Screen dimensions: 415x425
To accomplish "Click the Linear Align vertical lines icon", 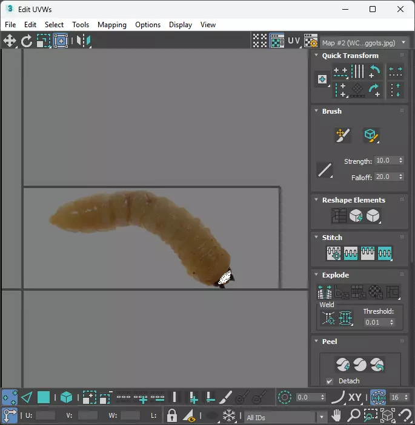I will [357, 71].
